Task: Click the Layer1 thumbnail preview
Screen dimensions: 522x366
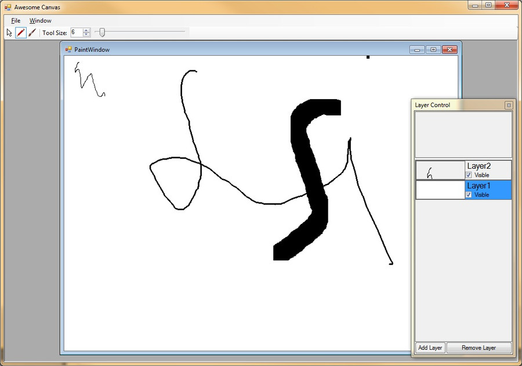Action: [x=440, y=190]
